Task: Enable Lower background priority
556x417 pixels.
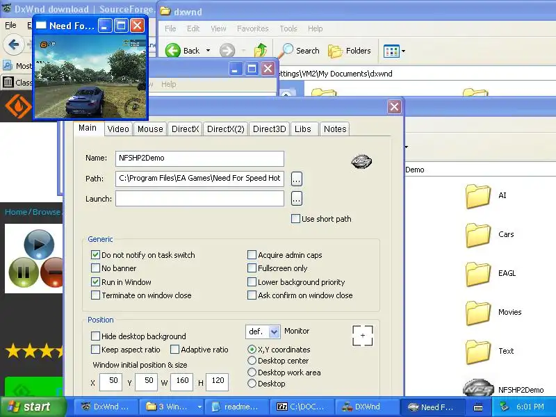Action: point(252,282)
